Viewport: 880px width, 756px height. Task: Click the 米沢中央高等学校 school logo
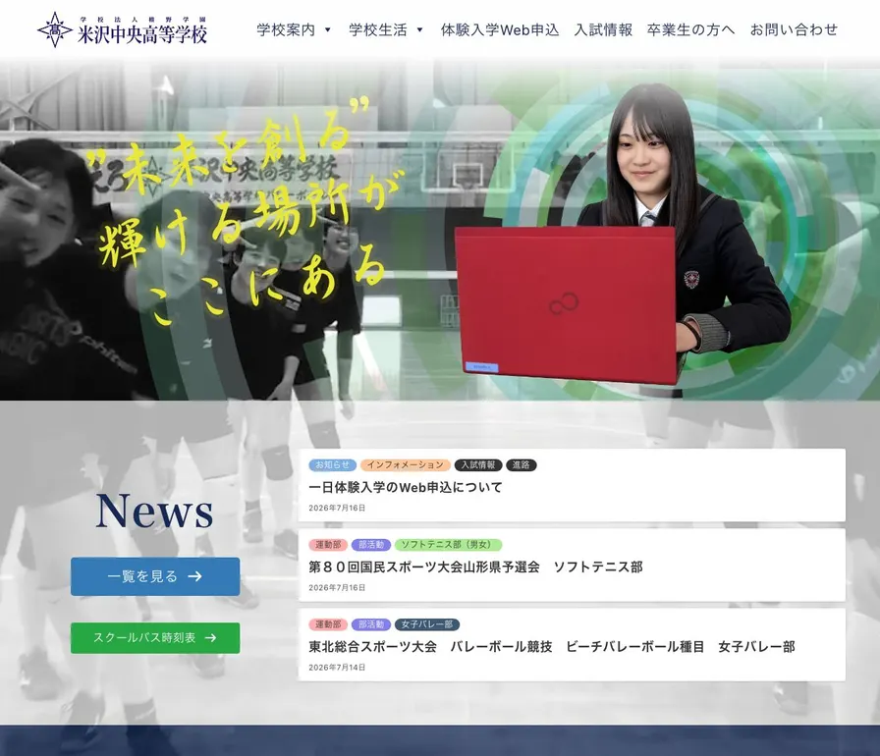tap(123, 29)
